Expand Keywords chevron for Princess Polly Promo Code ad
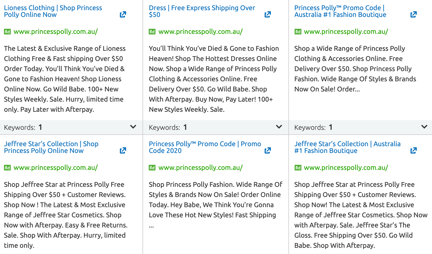 pyautogui.click(x=424, y=127)
